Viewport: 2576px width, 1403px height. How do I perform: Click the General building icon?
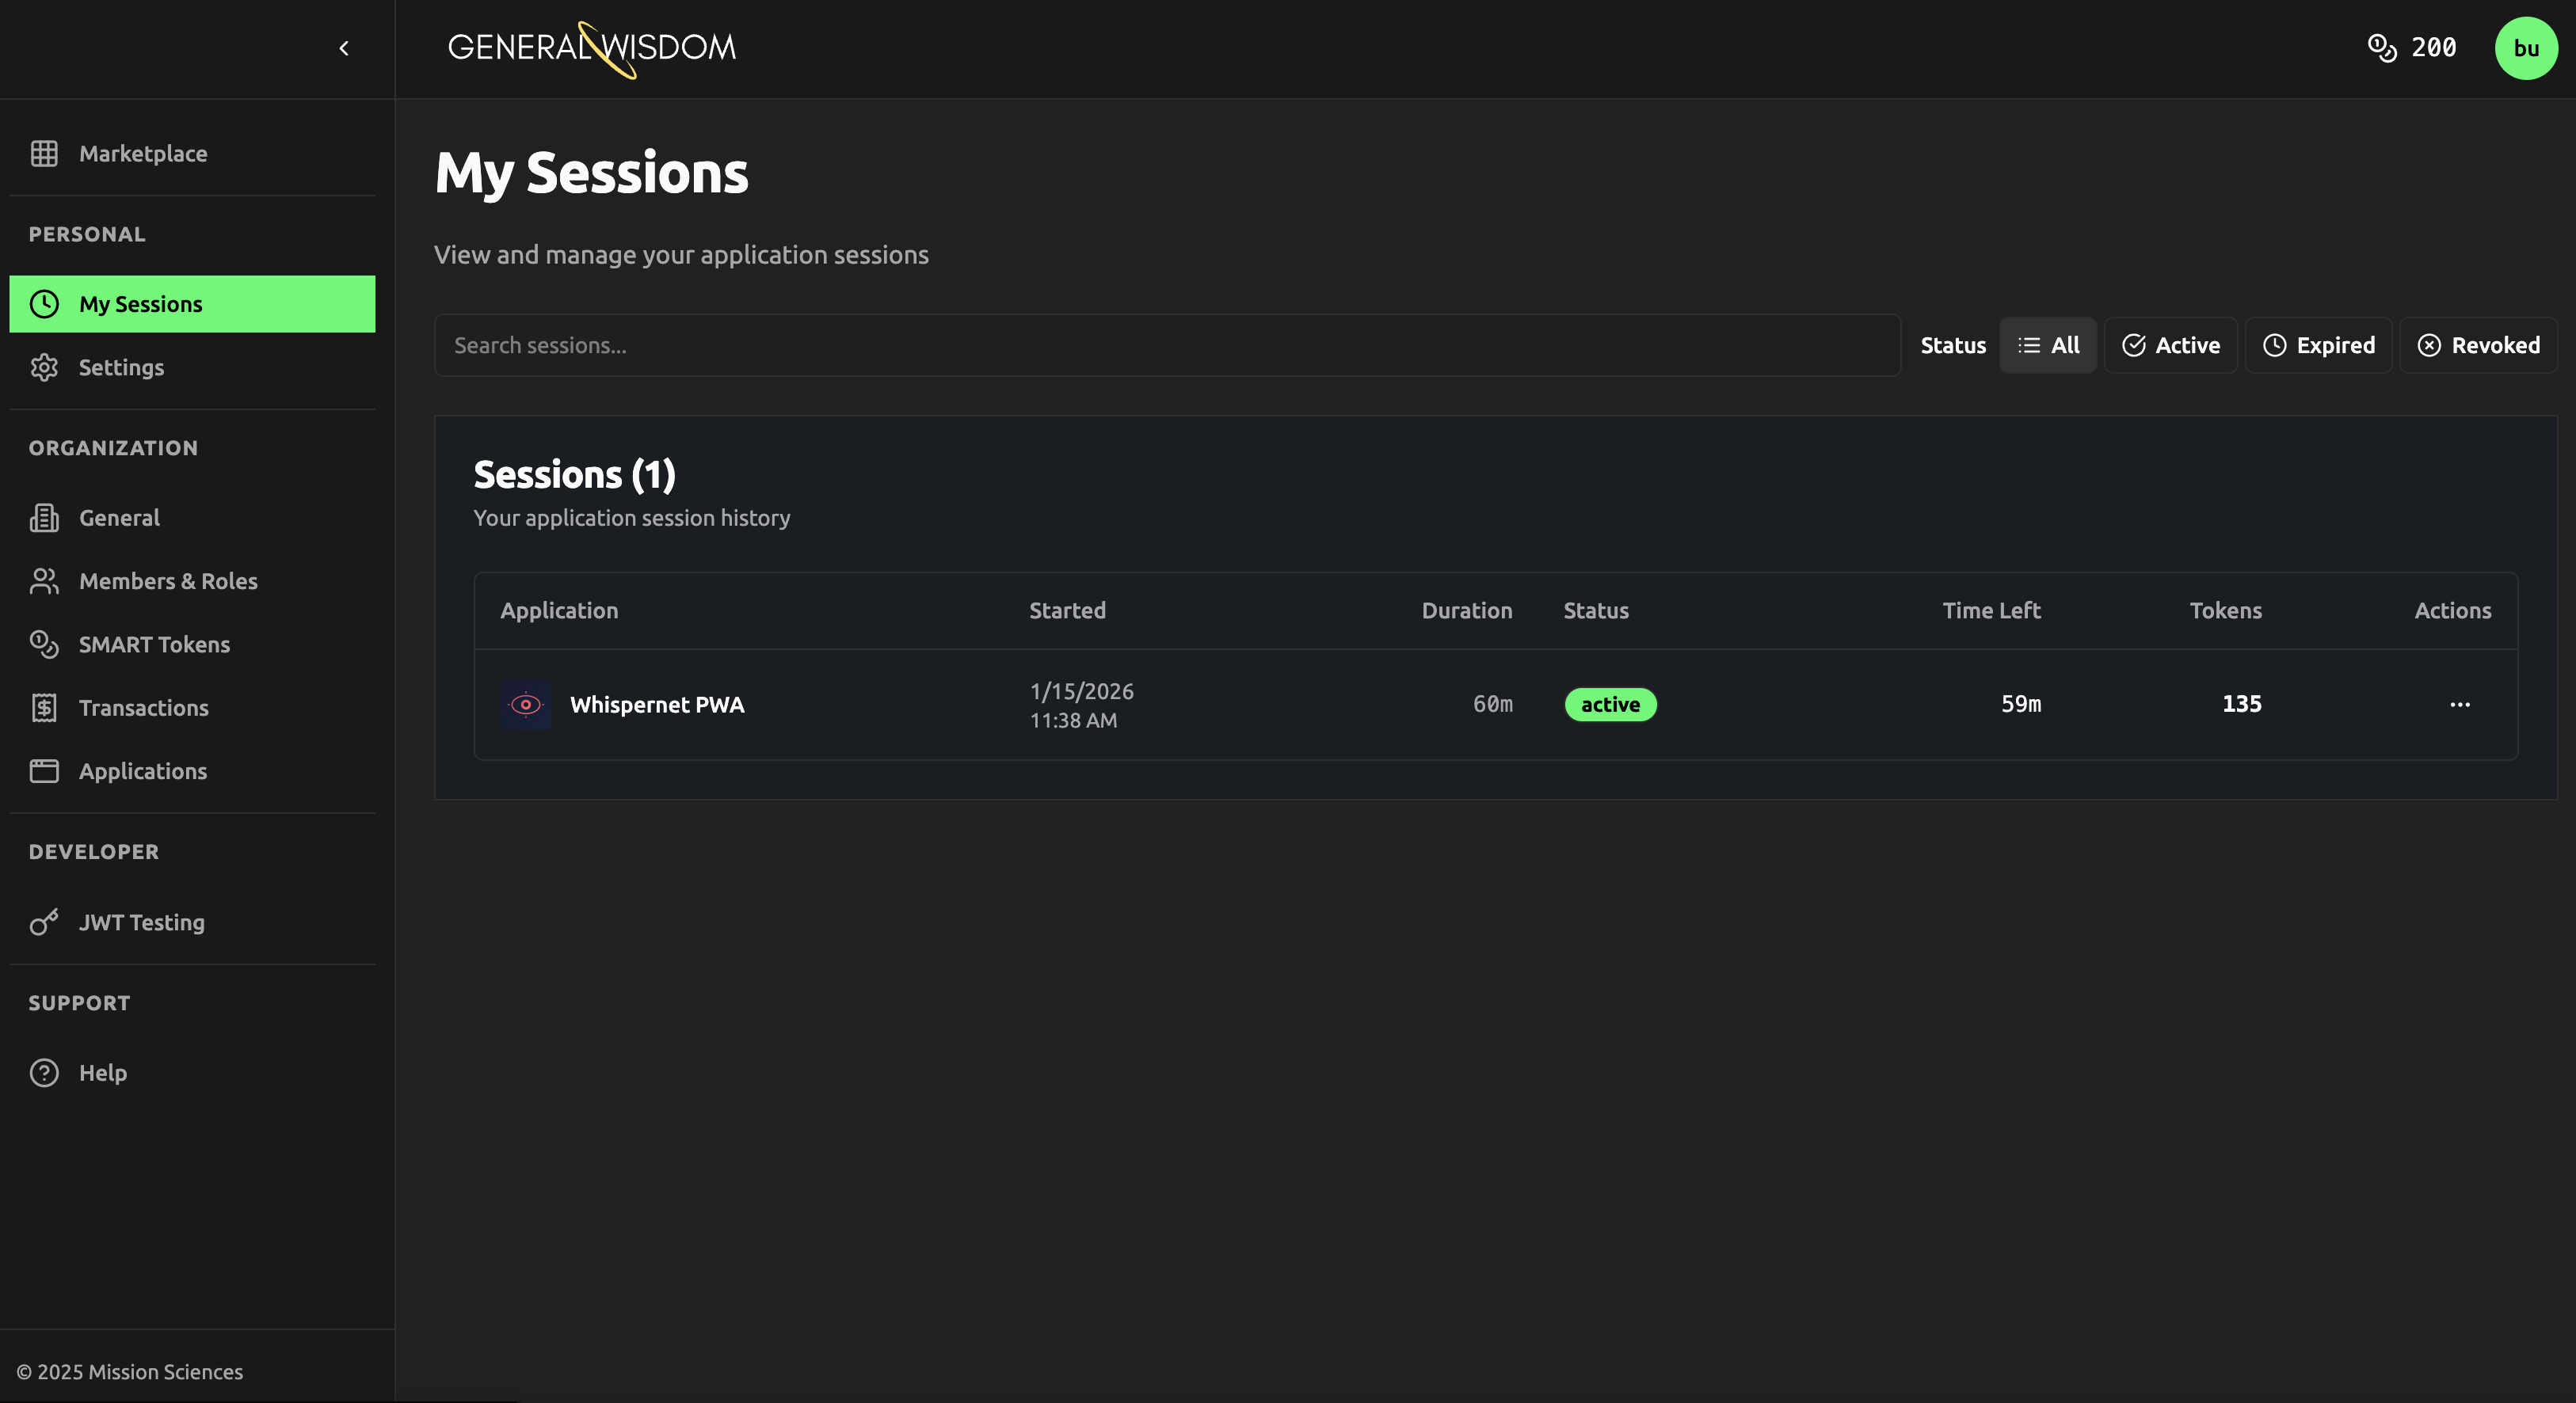(44, 518)
